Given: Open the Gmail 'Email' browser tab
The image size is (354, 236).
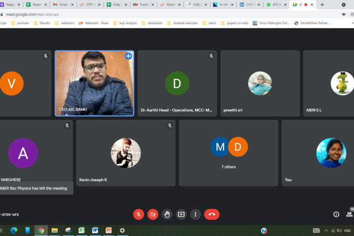Looking at the screenshot, I should [x=62, y=5].
